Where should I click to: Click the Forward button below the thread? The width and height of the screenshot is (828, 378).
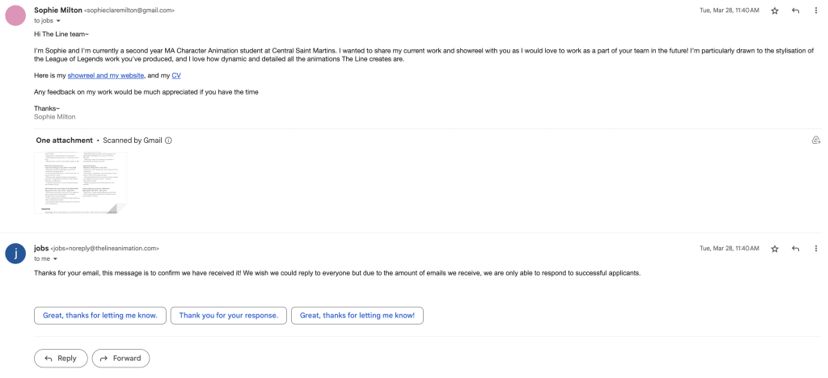(121, 359)
